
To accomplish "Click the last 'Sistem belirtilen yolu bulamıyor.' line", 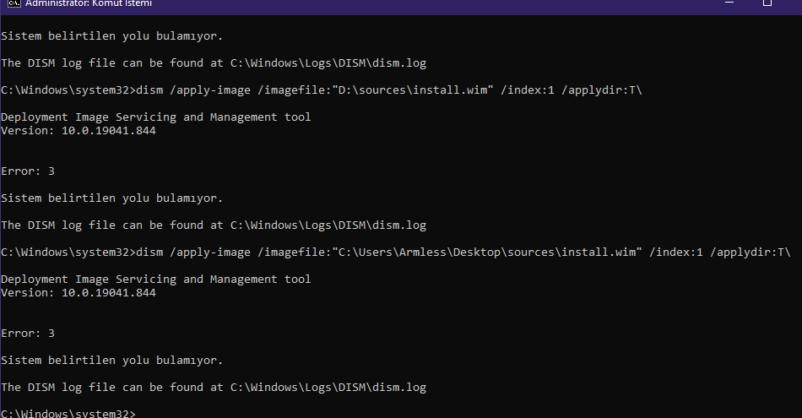I will [112, 361].
